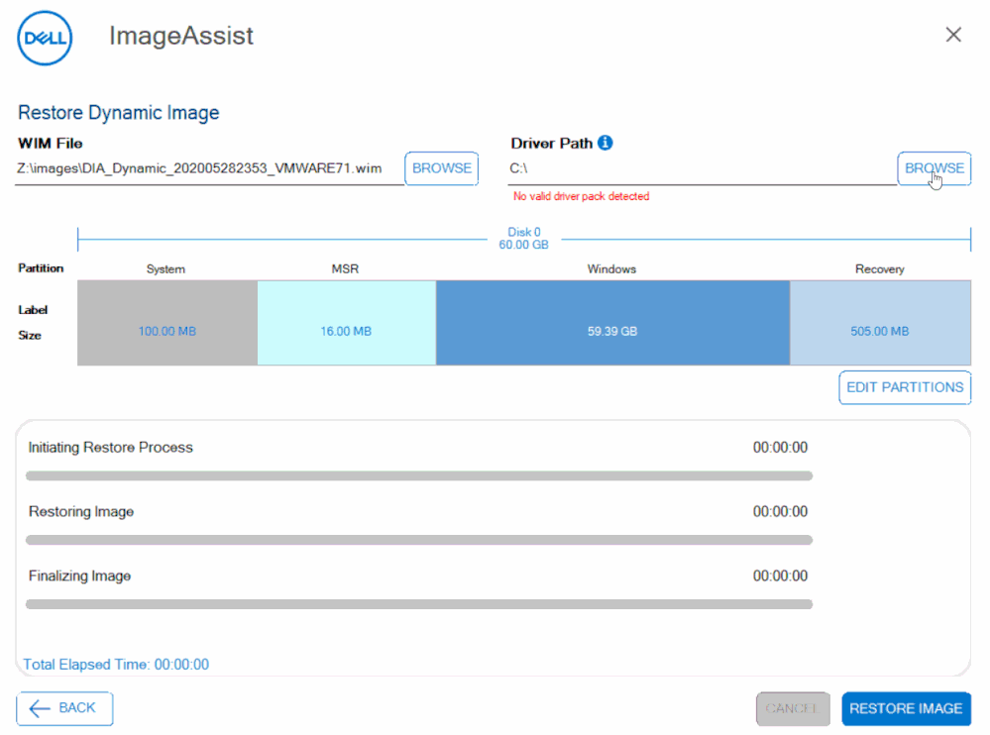The width and height of the screenshot is (990, 735).
Task: Click the 'System' partition column header
Action: pyautogui.click(x=166, y=269)
